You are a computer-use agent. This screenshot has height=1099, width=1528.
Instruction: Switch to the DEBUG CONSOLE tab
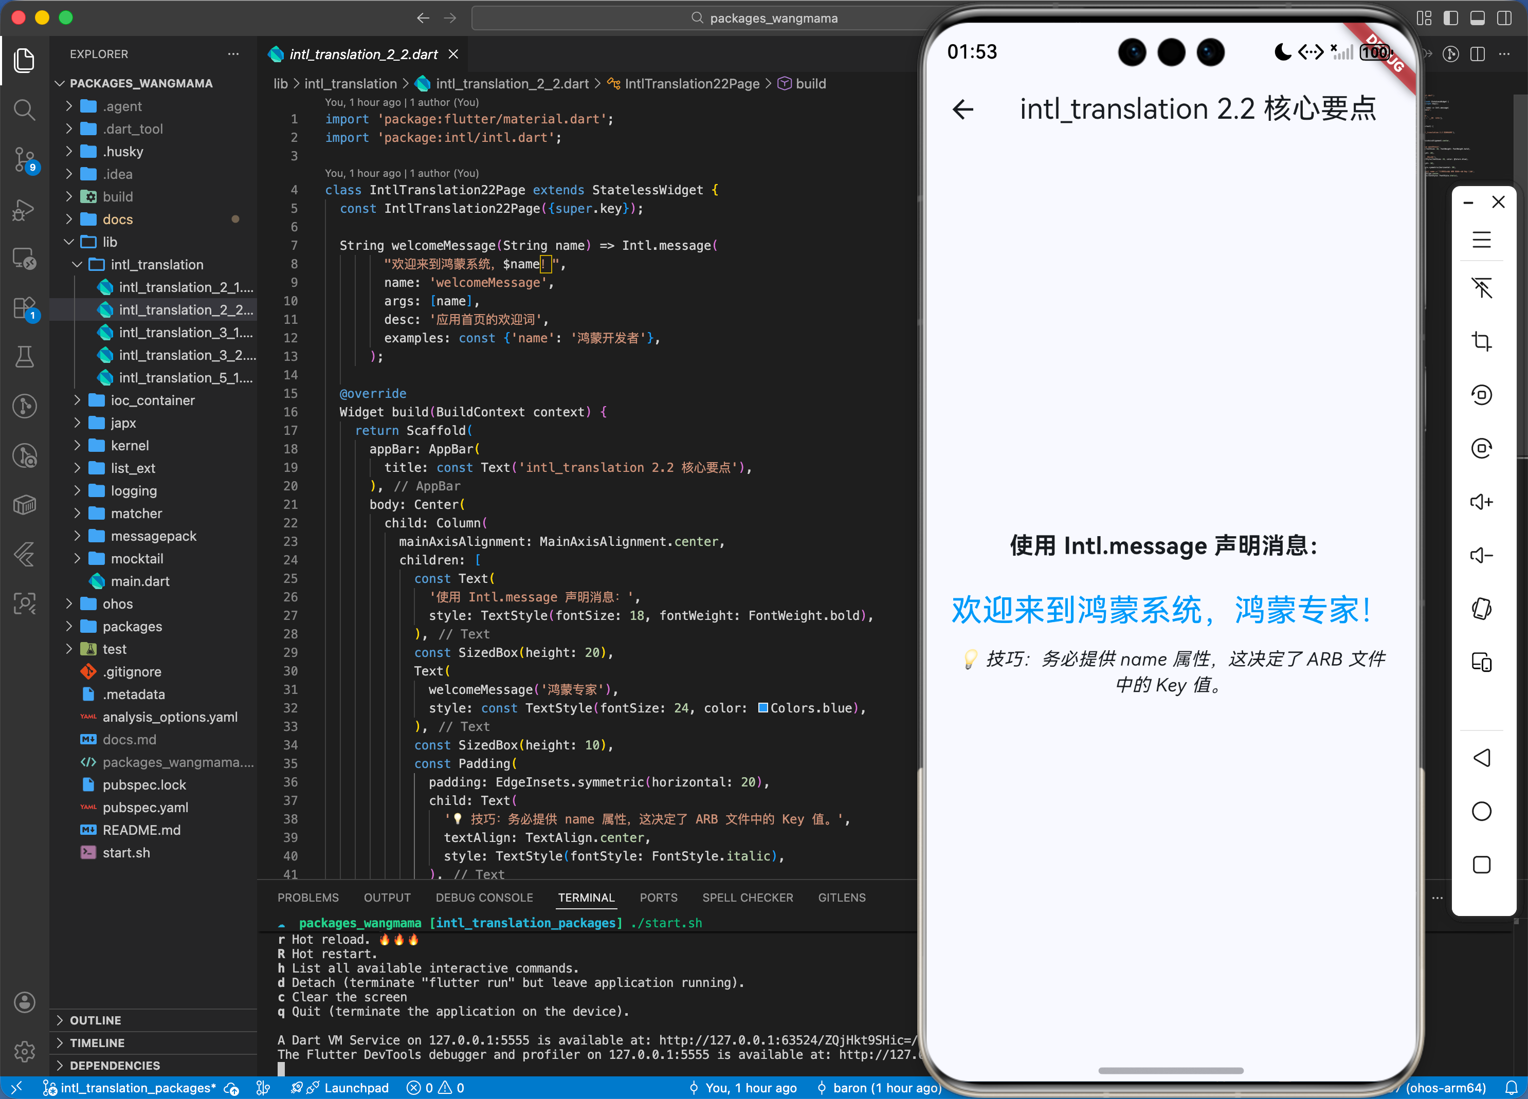(x=484, y=897)
